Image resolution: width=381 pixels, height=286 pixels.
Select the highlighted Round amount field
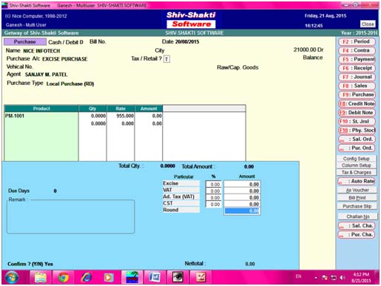point(242,211)
